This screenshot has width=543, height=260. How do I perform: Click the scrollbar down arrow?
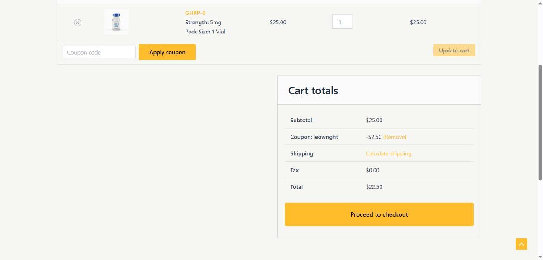point(540,257)
